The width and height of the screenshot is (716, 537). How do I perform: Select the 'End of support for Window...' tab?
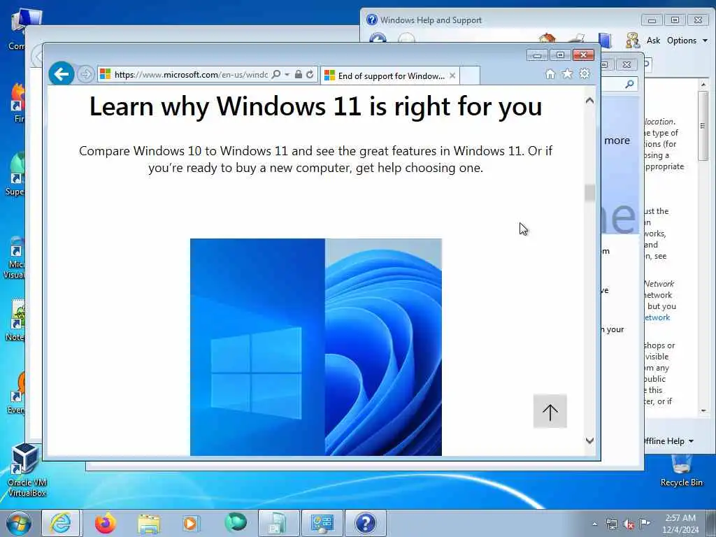click(x=391, y=76)
